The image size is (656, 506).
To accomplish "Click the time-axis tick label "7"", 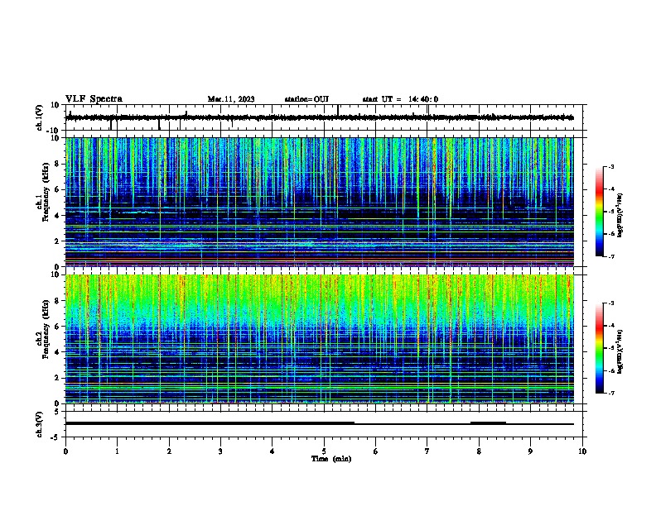I will 427,451.
